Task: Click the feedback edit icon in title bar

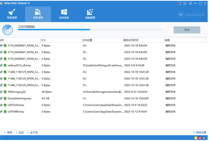Action: (x=185, y=3)
